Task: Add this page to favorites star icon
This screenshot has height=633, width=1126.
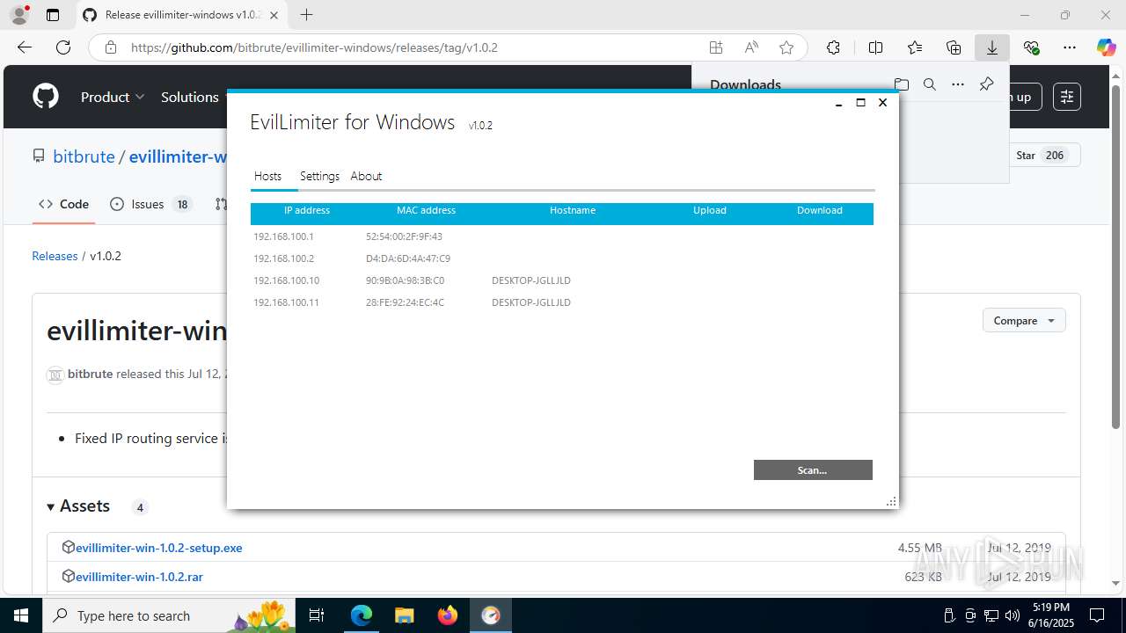Action: (x=786, y=47)
